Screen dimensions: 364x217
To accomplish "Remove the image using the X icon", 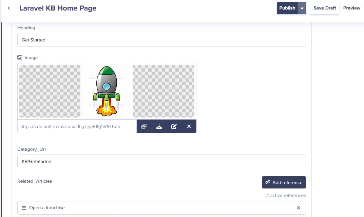I will click(189, 126).
